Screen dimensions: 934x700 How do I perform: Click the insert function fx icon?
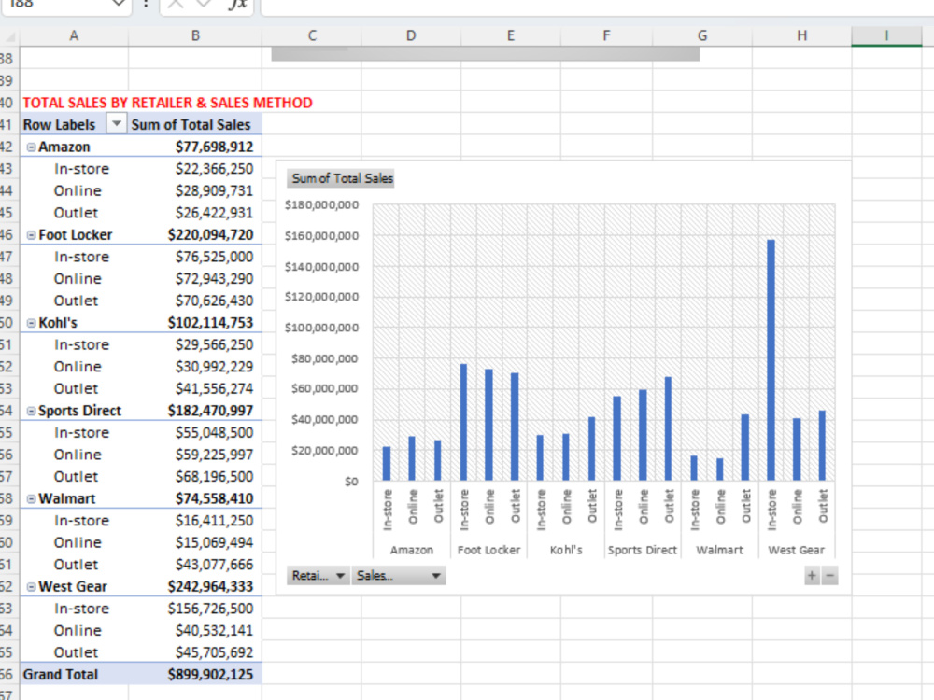click(x=237, y=5)
